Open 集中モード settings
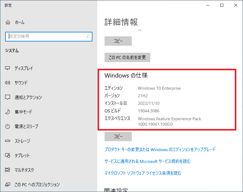This screenshot has width=243, height=192. 23,112
